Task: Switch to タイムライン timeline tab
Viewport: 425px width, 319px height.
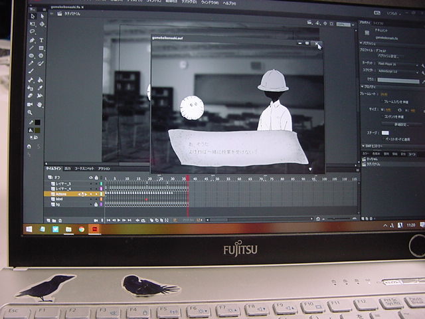Action: click(x=54, y=169)
